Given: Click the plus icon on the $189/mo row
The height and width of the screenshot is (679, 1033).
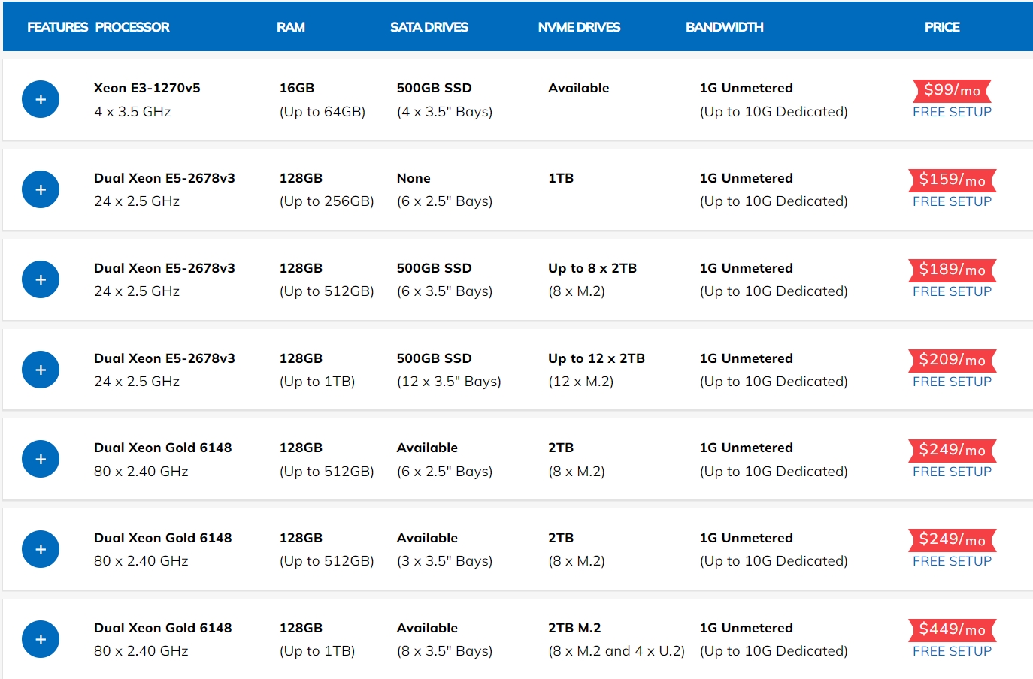Looking at the screenshot, I should 41,279.
